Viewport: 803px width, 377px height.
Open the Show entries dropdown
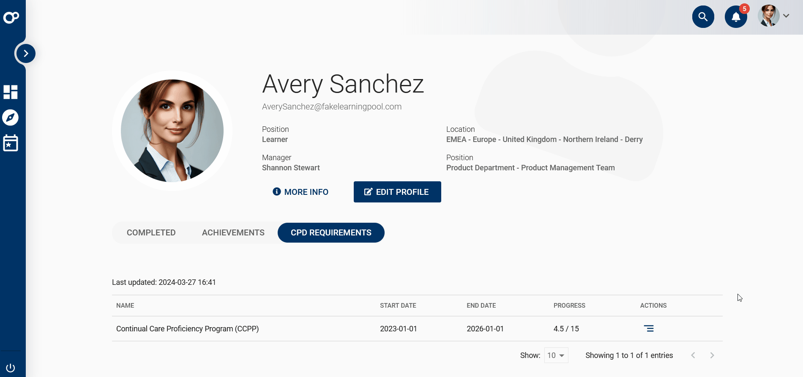[x=556, y=355]
